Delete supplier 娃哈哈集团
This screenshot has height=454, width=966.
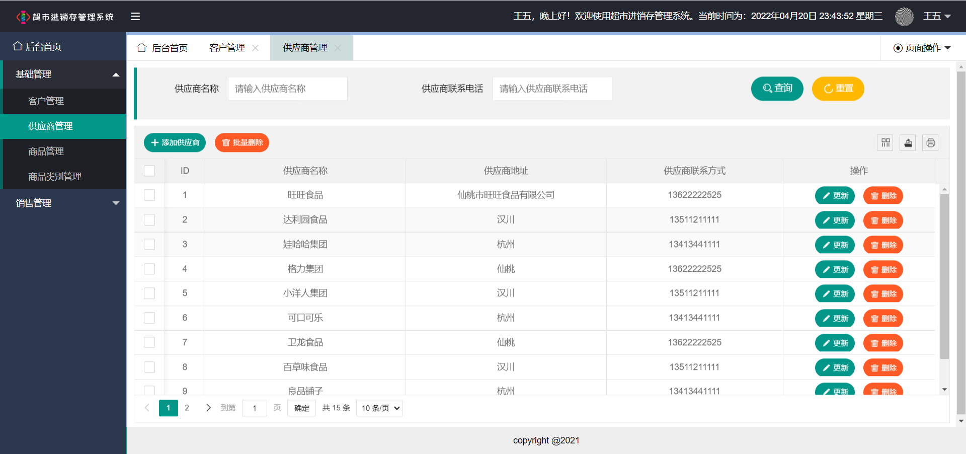883,245
